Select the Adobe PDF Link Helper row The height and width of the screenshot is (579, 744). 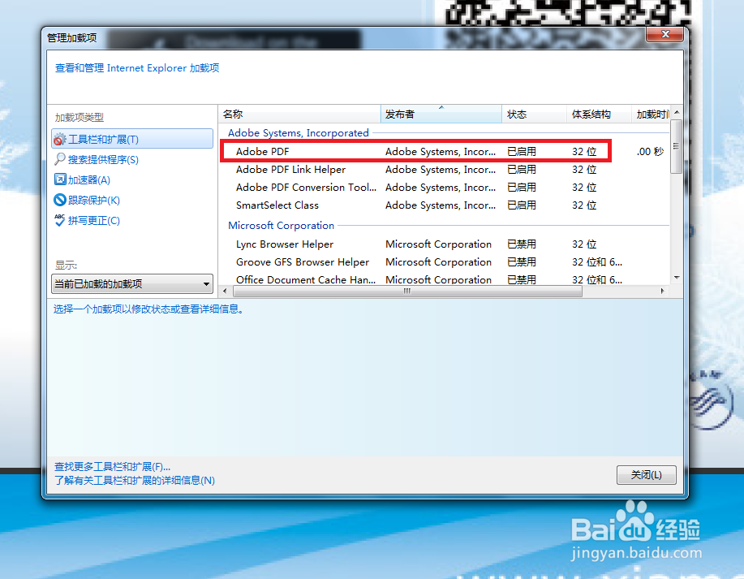[444, 170]
